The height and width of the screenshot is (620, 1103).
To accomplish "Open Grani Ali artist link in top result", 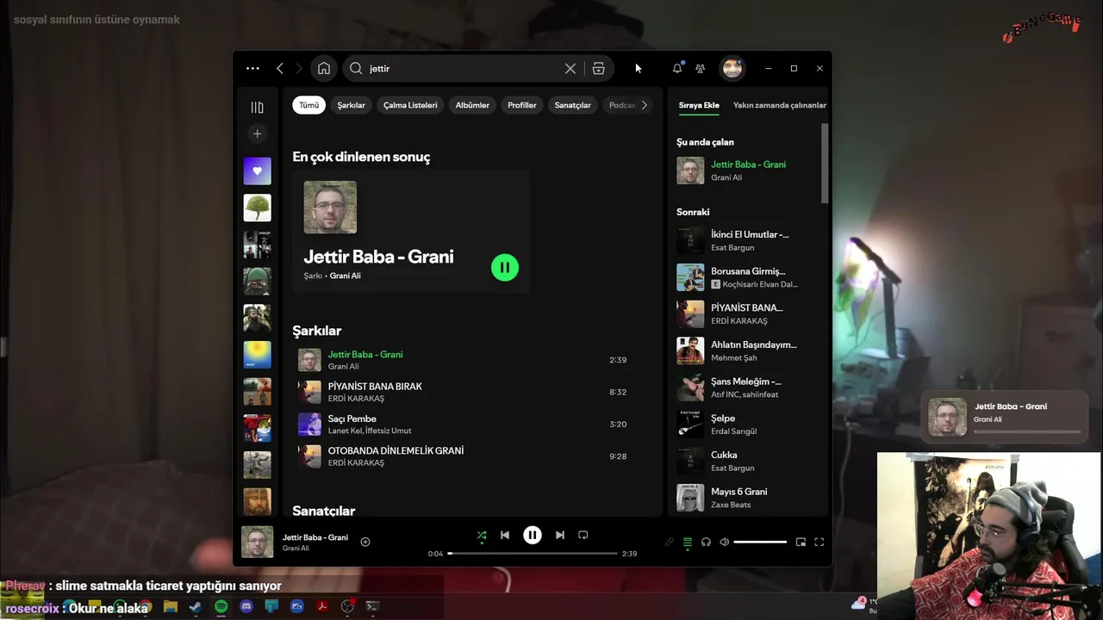I will pos(345,276).
